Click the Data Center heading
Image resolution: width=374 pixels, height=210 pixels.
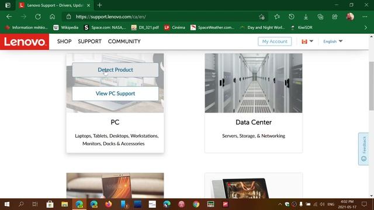coord(254,122)
